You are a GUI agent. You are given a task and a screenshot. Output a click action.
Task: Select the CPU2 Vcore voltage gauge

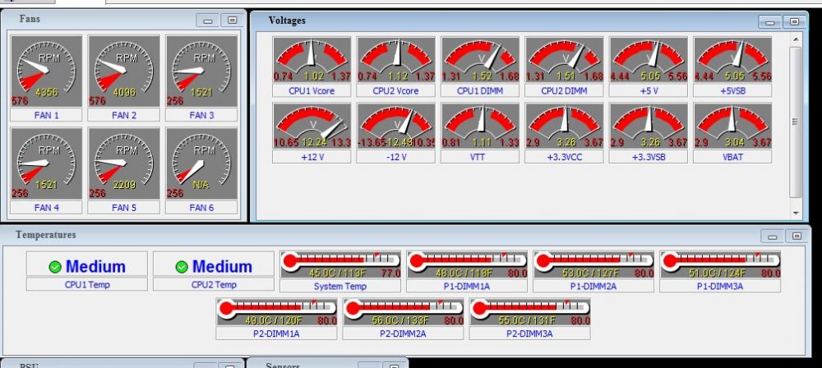396,60
